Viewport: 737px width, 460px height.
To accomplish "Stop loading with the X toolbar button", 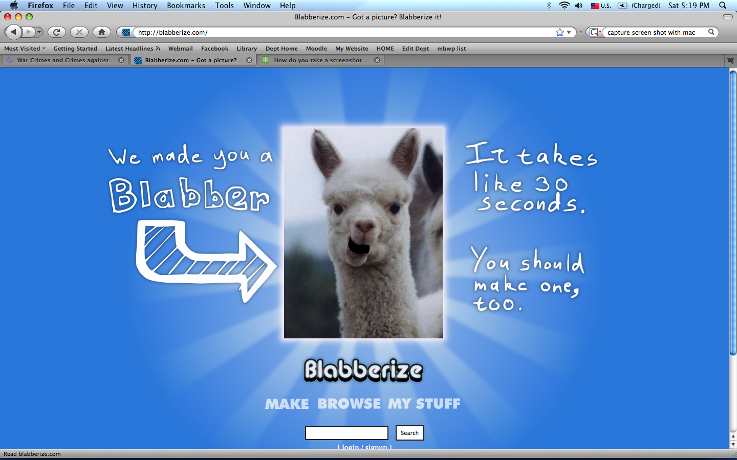I will tap(79, 32).
